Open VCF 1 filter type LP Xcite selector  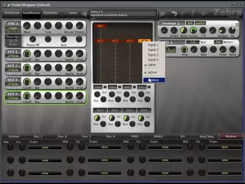point(13,56)
